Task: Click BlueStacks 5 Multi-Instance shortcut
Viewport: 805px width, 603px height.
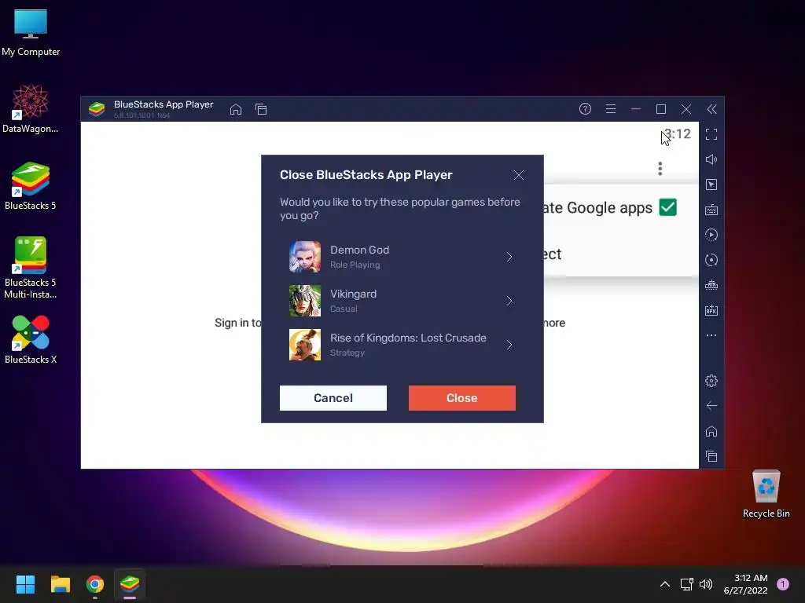Action: click(31, 268)
